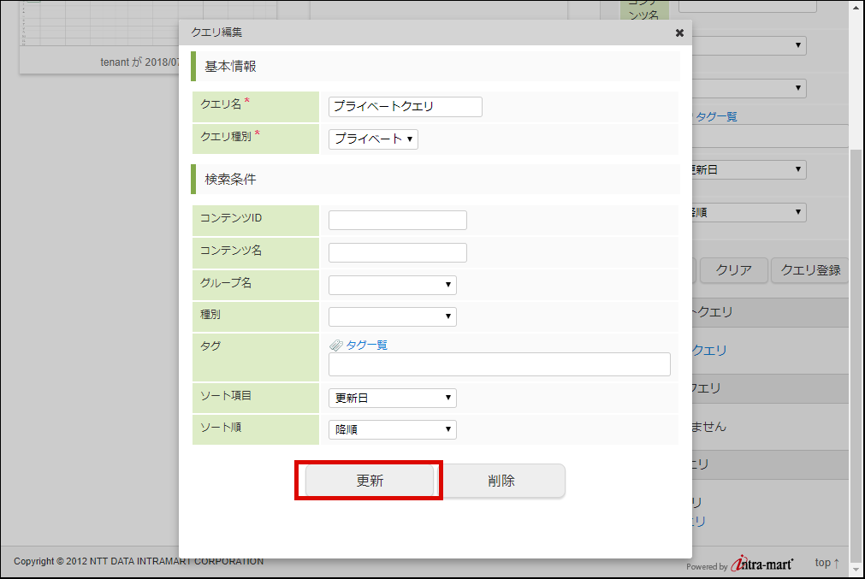Image resolution: width=865 pixels, height=579 pixels.
Task: Click the 削除 button
Action: coord(501,481)
